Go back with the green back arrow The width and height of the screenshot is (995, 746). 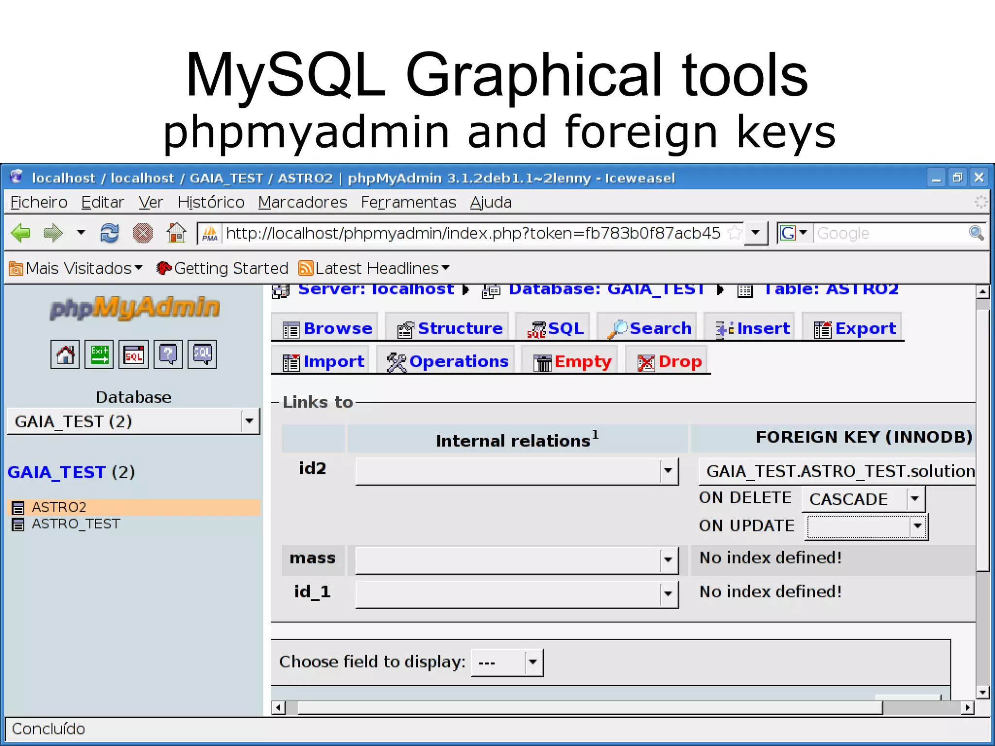[20, 233]
